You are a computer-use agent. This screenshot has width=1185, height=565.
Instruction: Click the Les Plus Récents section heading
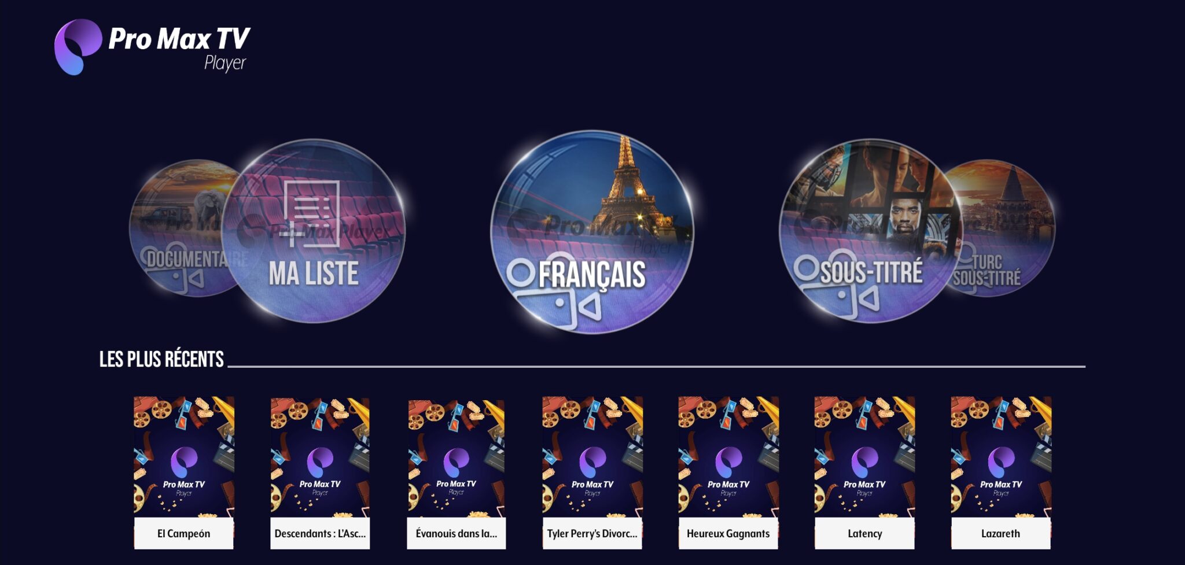click(161, 359)
